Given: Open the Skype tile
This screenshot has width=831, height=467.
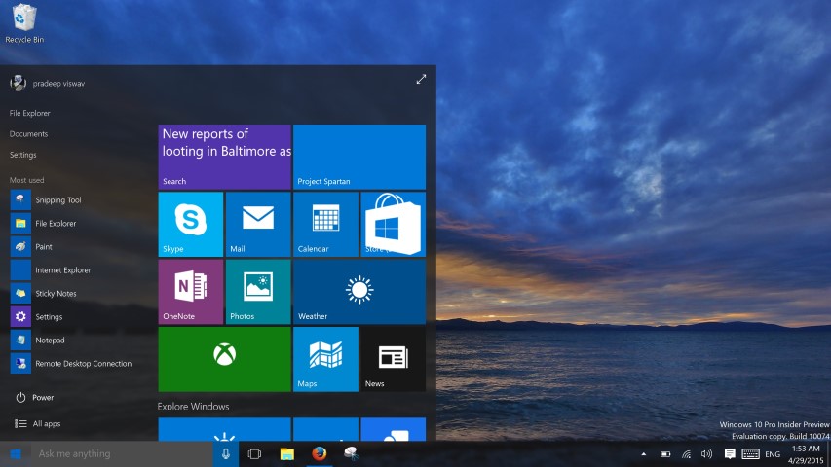Looking at the screenshot, I should (x=190, y=224).
